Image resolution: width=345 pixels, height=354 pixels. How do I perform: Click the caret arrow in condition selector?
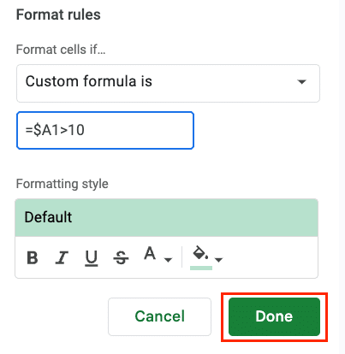[301, 82]
